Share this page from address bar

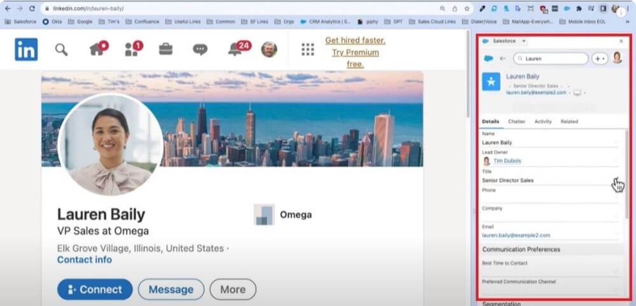pyautogui.click(x=455, y=8)
